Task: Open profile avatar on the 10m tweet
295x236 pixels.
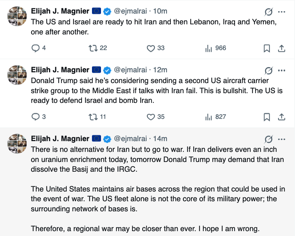Action: (x=17, y=17)
